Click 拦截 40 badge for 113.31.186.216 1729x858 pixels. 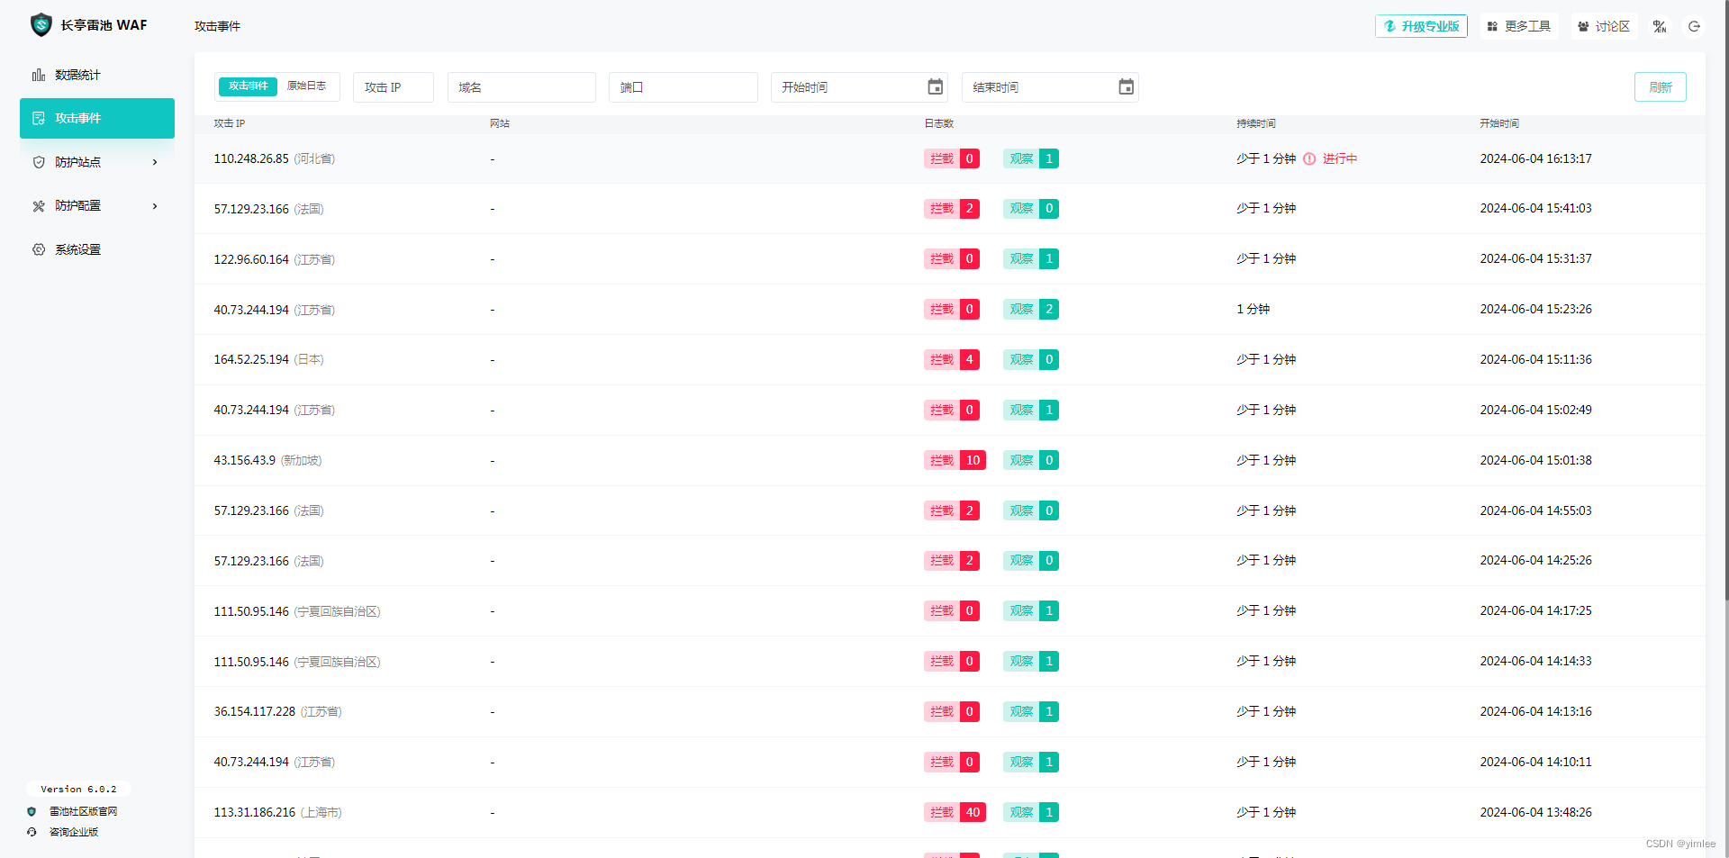point(955,812)
